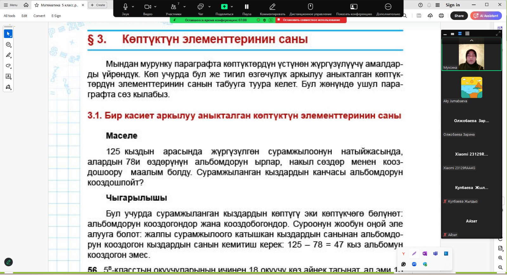This screenshot has height=275, width=507.
Task: Expand the arrow next to Звук
Action: coord(133,7)
